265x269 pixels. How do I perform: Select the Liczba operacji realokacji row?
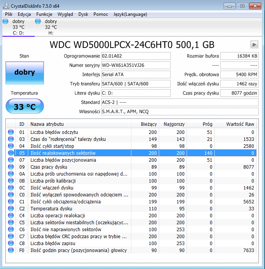[x=131, y=215]
